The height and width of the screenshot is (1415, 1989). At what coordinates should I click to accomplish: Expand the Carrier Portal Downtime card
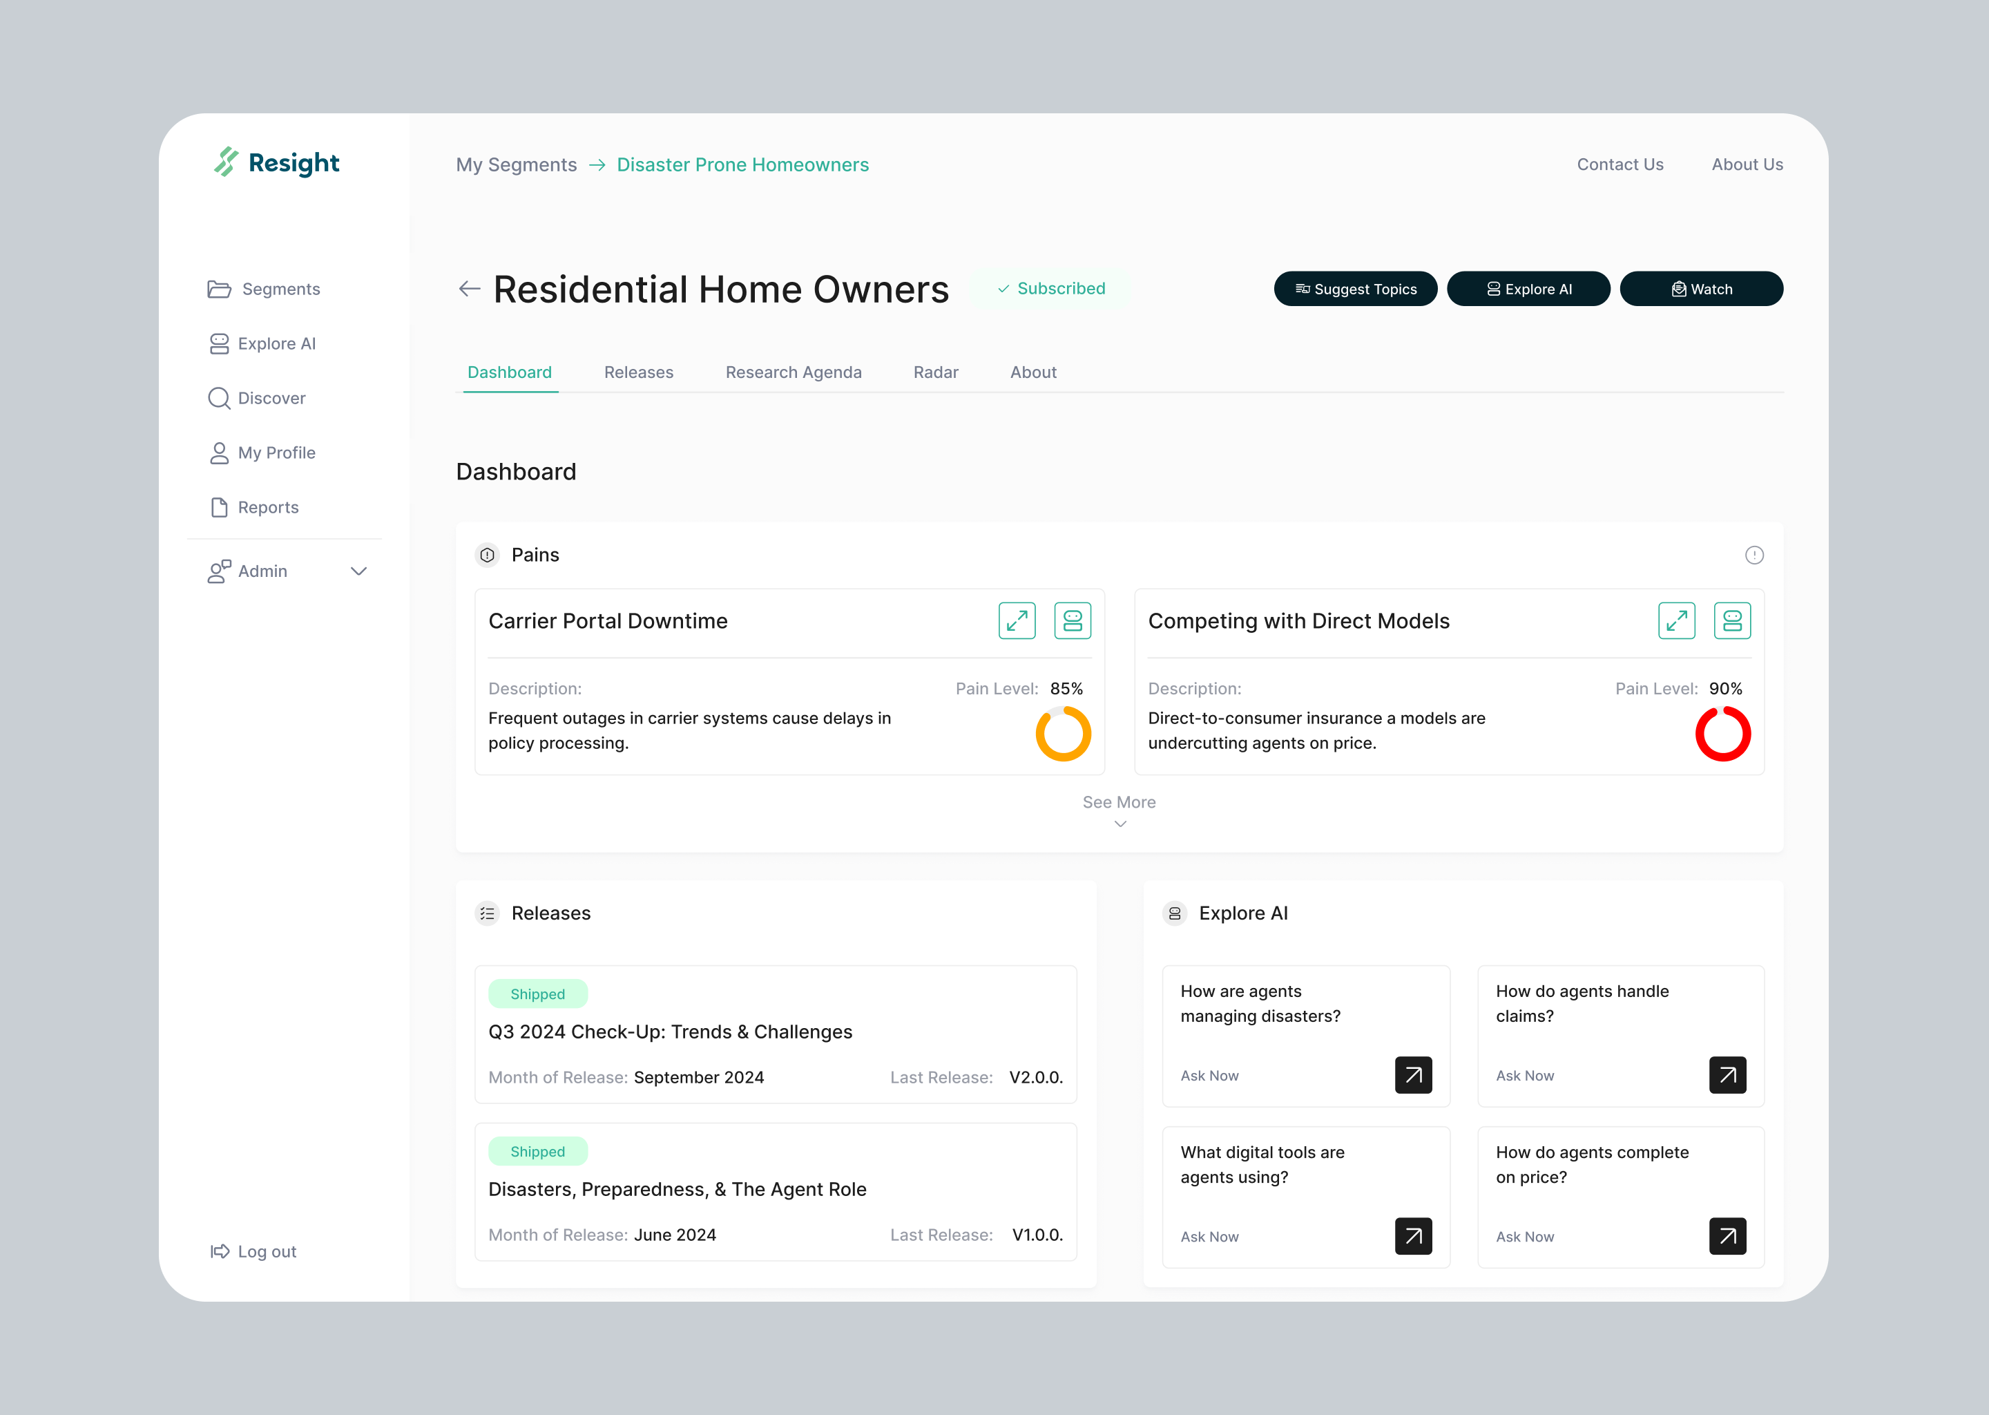(1017, 620)
